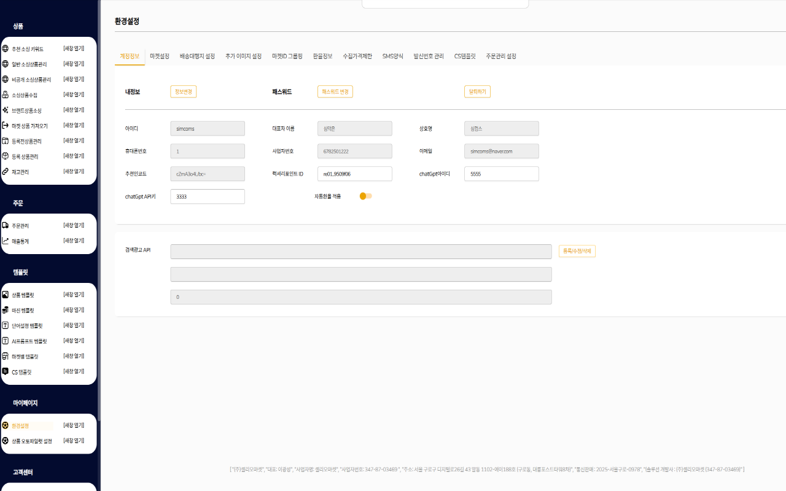The height and width of the screenshot is (491, 786).
Task: Click the 소싱상품수집 collection icon
Action: tap(6, 95)
